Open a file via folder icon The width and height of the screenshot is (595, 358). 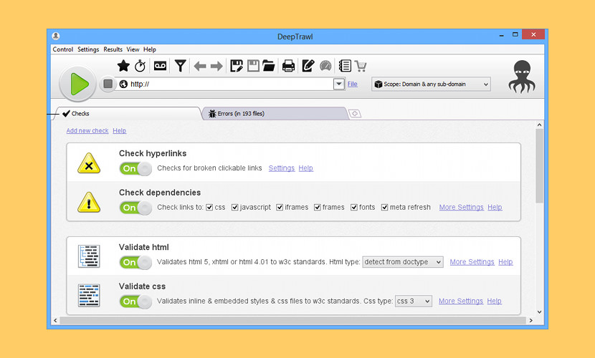pos(269,66)
